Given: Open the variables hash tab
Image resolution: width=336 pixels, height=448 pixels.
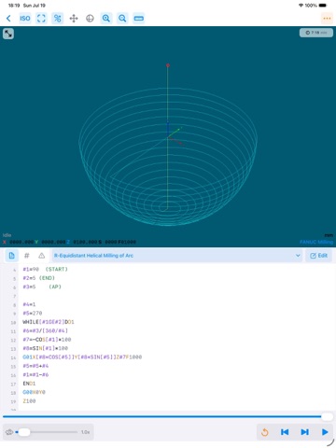Looking at the screenshot, I should [x=27, y=256].
